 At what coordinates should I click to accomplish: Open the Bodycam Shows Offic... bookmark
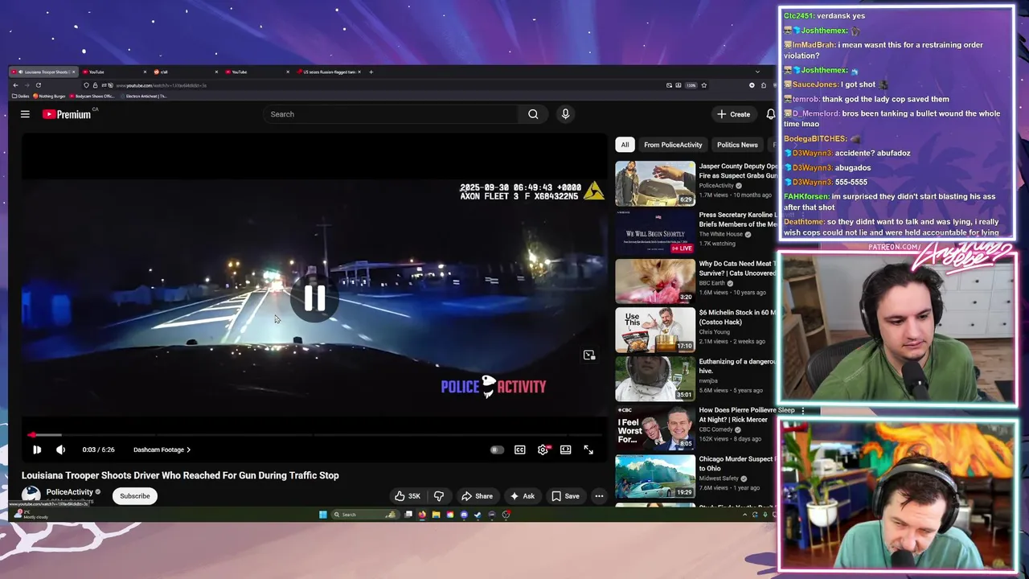pos(92,96)
